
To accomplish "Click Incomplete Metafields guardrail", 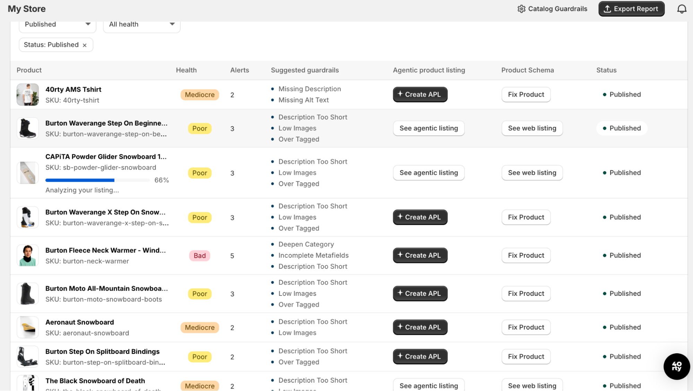I will (313, 255).
